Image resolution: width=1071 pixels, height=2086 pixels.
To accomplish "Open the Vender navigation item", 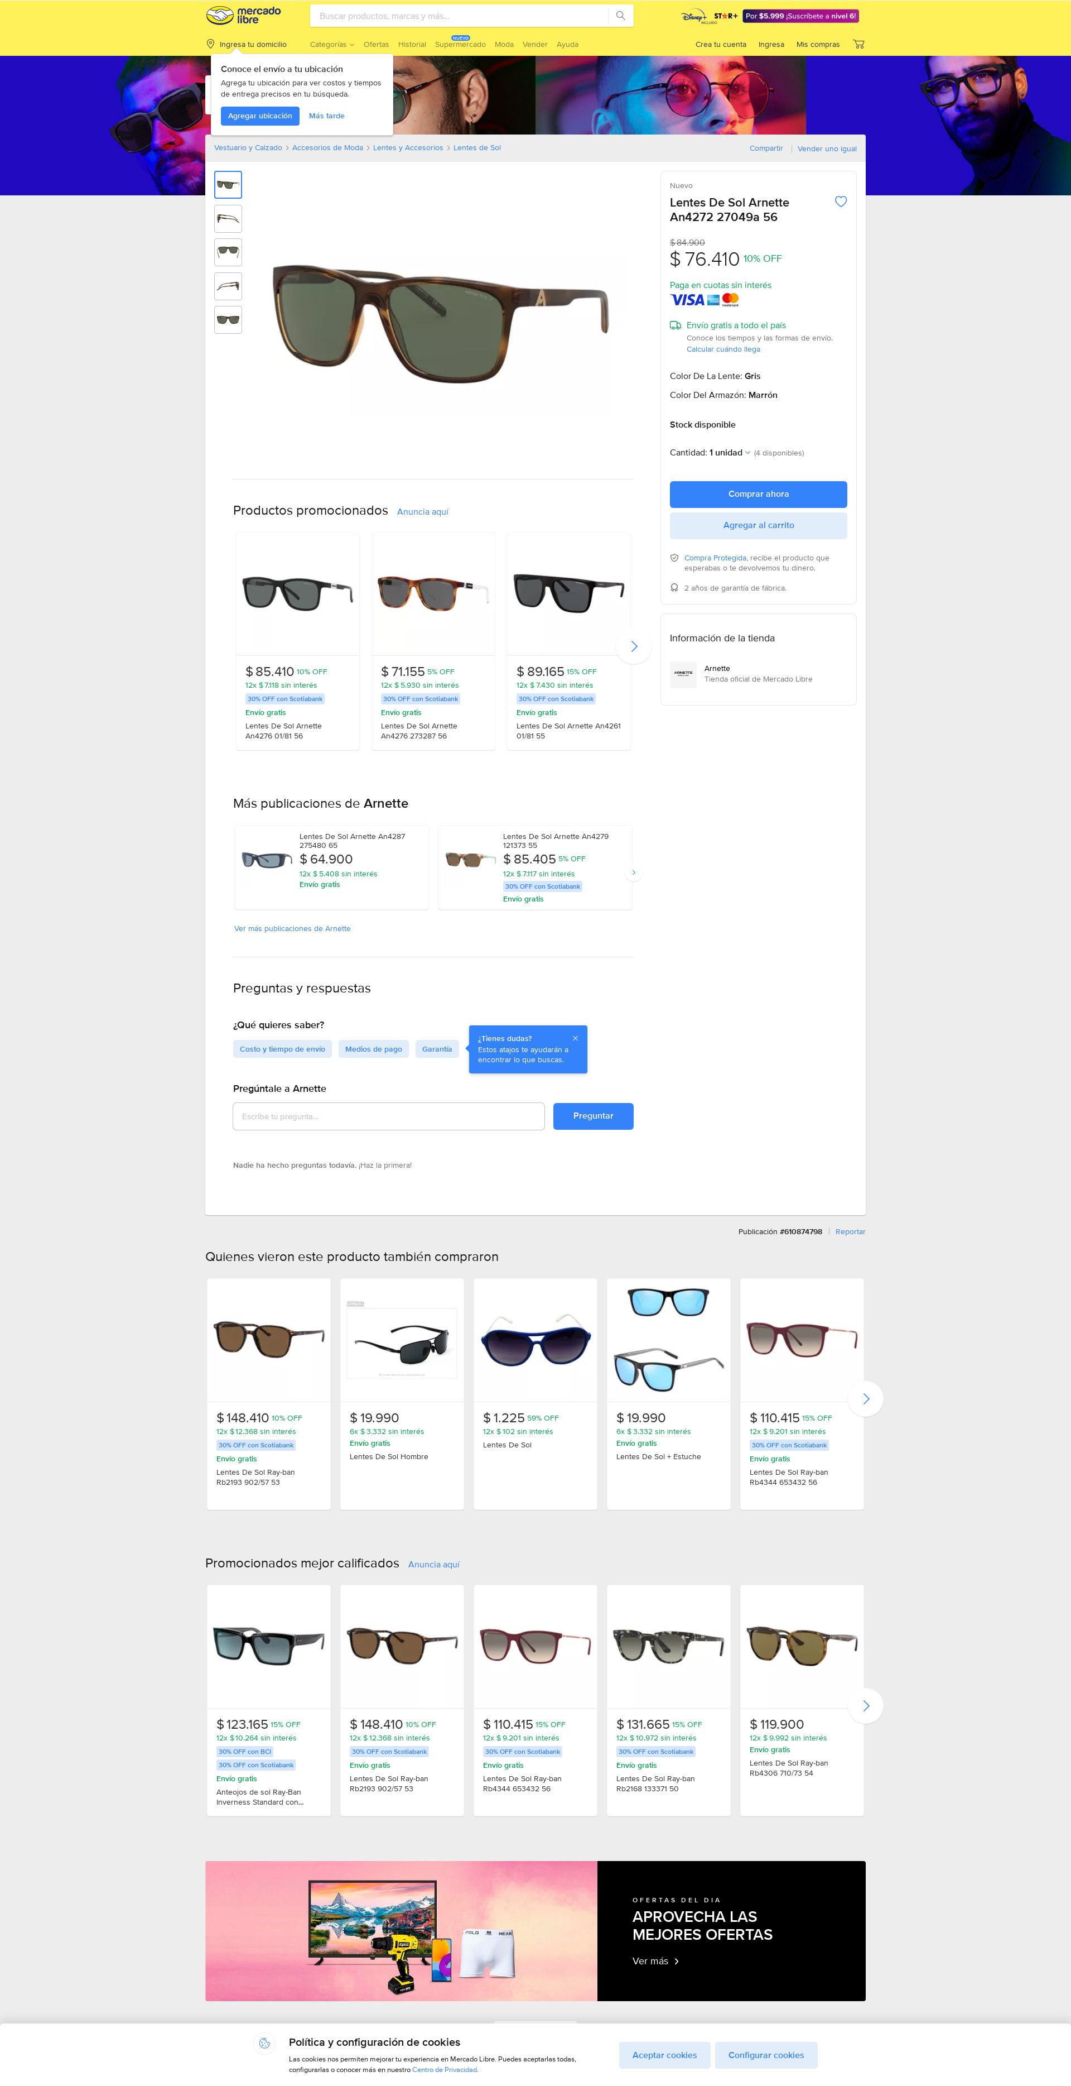I will pos(535,45).
